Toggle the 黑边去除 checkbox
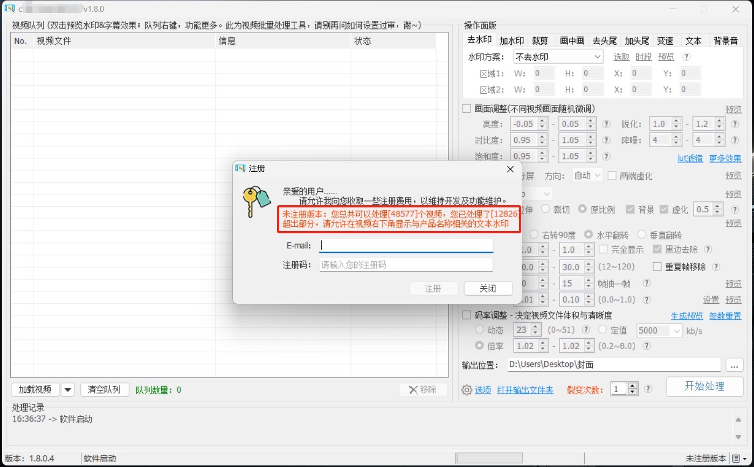Viewport: 754px width, 467px height. [x=657, y=249]
